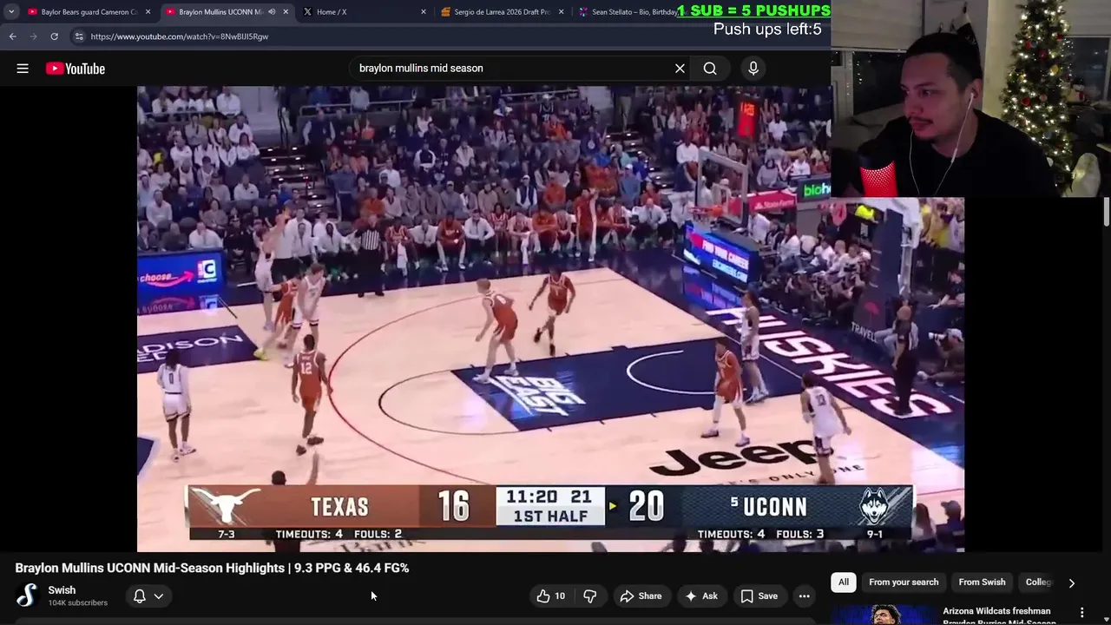The image size is (1111, 625).
Task: Click the Ask button
Action: pyautogui.click(x=700, y=595)
